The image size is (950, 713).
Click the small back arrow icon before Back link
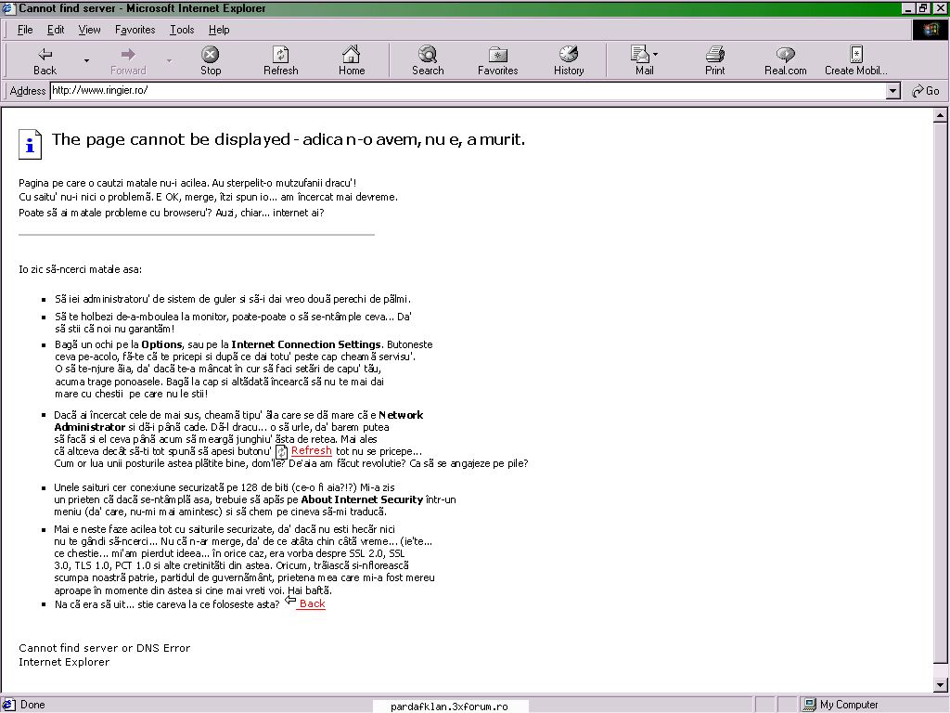tap(290, 601)
